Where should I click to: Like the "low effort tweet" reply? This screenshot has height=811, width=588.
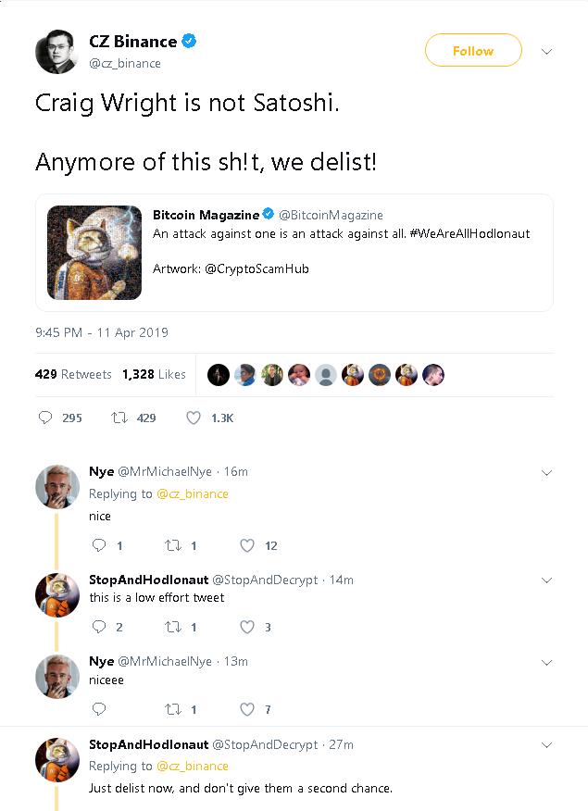click(247, 627)
